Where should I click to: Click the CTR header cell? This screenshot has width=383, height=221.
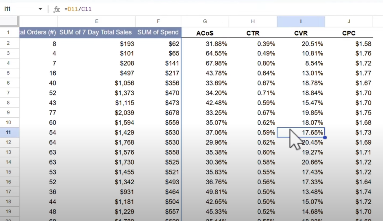coord(253,33)
